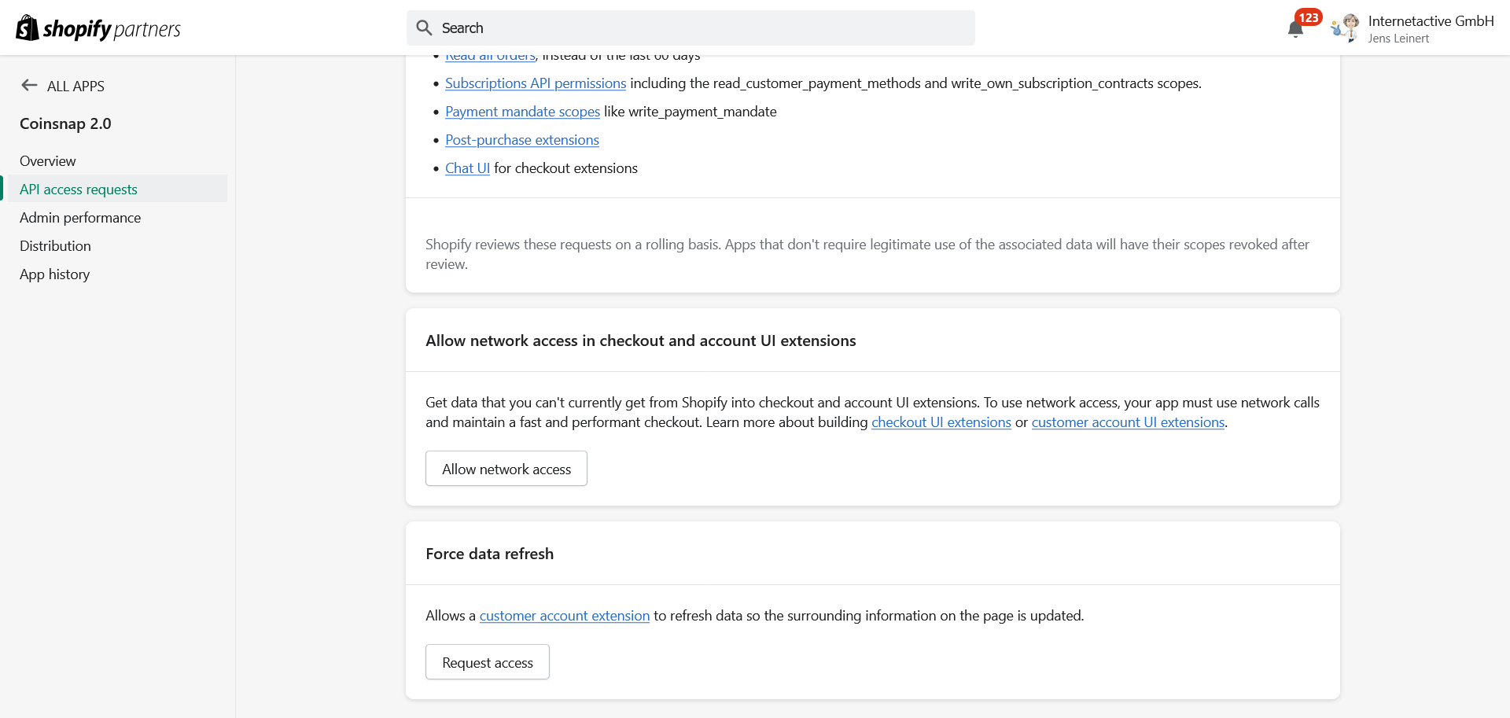
Task: Follow the Payment mandate scopes link
Action: (x=522, y=112)
